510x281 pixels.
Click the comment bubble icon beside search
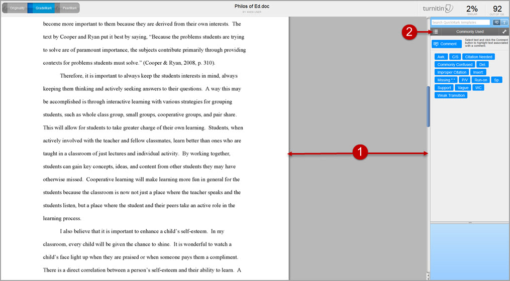point(496,23)
